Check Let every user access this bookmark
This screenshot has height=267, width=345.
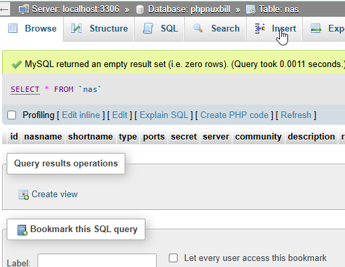[x=174, y=258]
